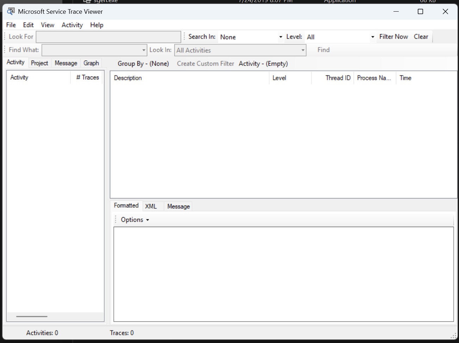This screenshot has width=459, height=343.
Task: Open the Activity menu
Action: pyautogui.click(x=72, y=25)
